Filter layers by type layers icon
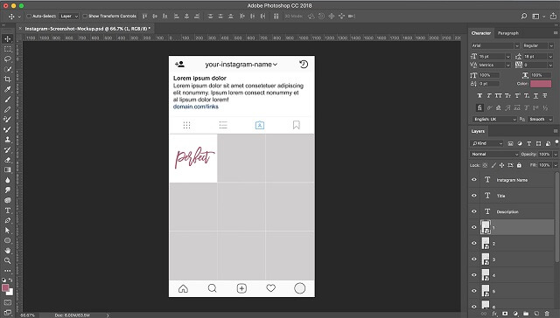This screenshot has width=560, height=318. pos(528,143)
